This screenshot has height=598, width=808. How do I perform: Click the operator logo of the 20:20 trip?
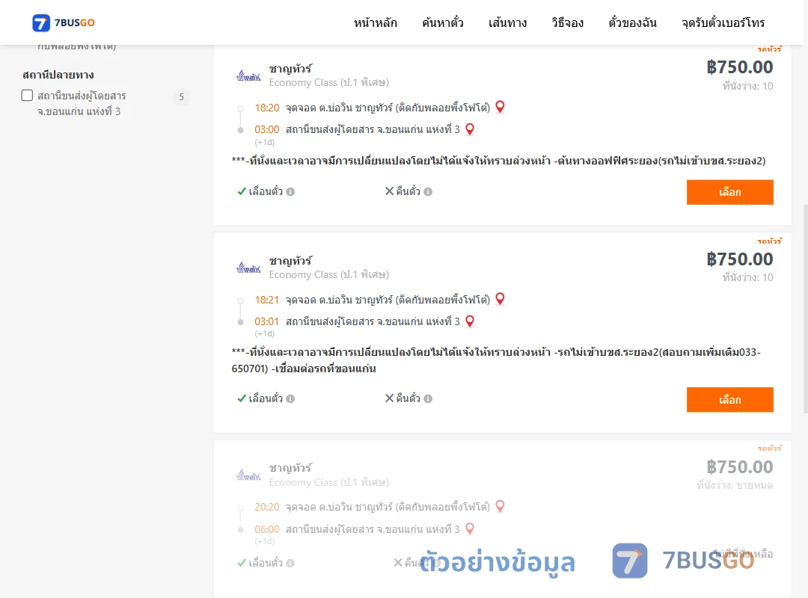pos(248,475)
